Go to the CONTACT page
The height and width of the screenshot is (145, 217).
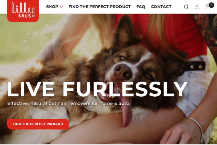[x=161, y=7]
